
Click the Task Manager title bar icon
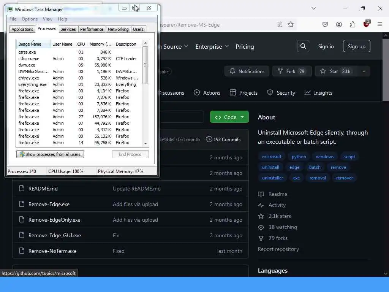pos(10,10)
